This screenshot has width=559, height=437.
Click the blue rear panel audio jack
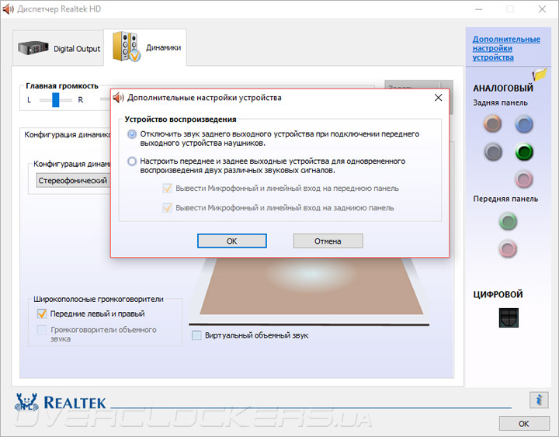[x=524, y=124]
